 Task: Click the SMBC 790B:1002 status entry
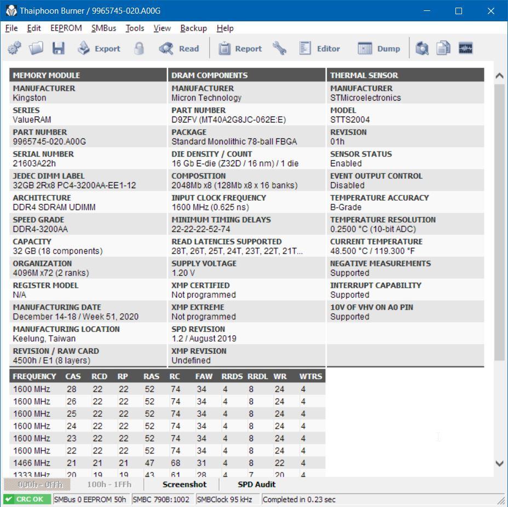161,499
